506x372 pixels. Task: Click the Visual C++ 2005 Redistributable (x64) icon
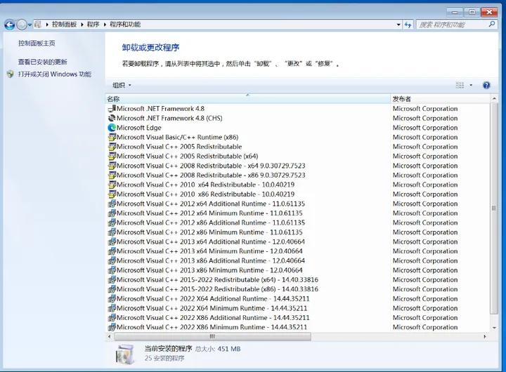[112, 156]
